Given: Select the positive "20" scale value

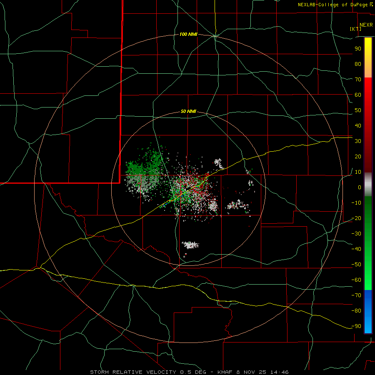Looking at the screenshot, I should coord(358,157).
